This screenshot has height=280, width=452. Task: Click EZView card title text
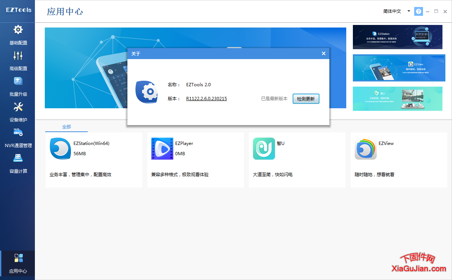point(386,143)
